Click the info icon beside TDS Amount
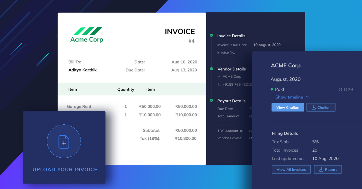The width and height of the screenshot is (362, 189). (x=241, y=131)
